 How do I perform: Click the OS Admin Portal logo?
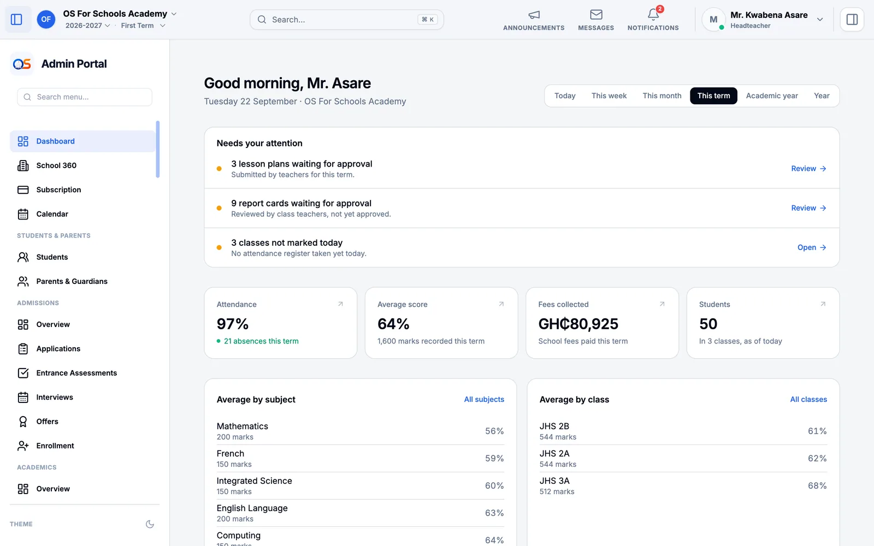[x=22, y=64]
